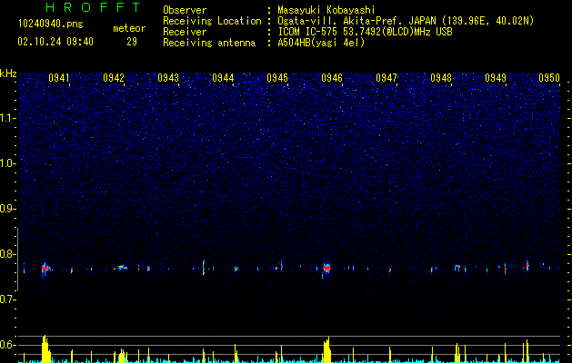Click the 0948 time marker
The width and height of the screenshot is (572, 363).
[x=441, y=78]
